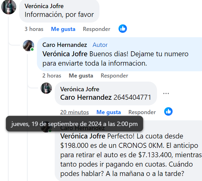Click Responder under the 20 minutos reply
The height and width of the screenshot is (181, 202).
[142, 112]
